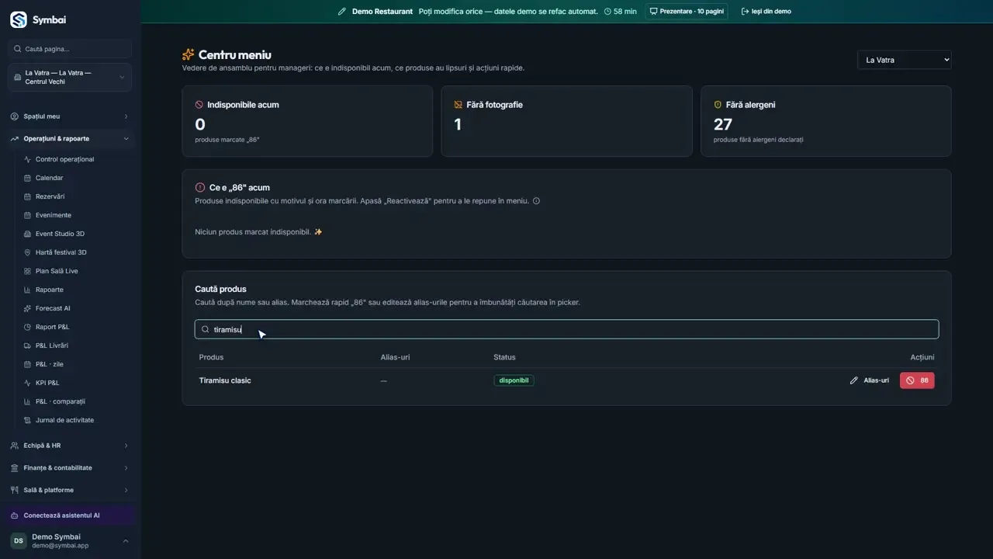Click the Forecast AI sparkle icon

pyautogui.click(x=28, y=308)
